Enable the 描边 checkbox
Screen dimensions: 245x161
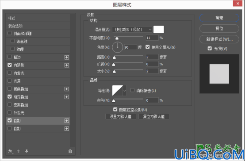click(x=10, y=57)
